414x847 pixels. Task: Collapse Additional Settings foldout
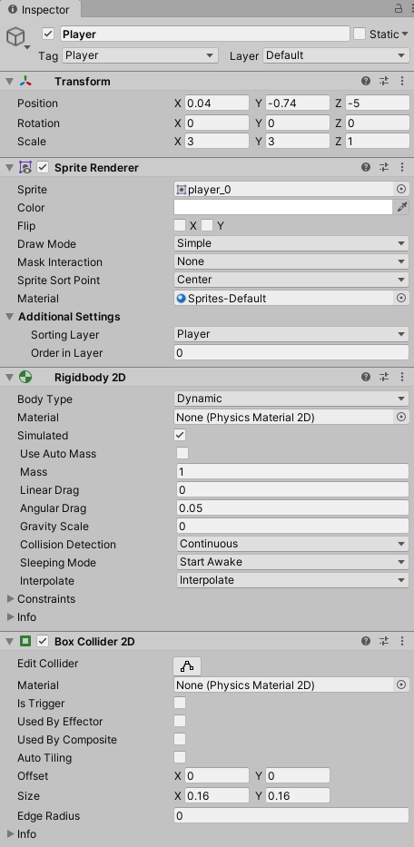(x=9, y=317)
